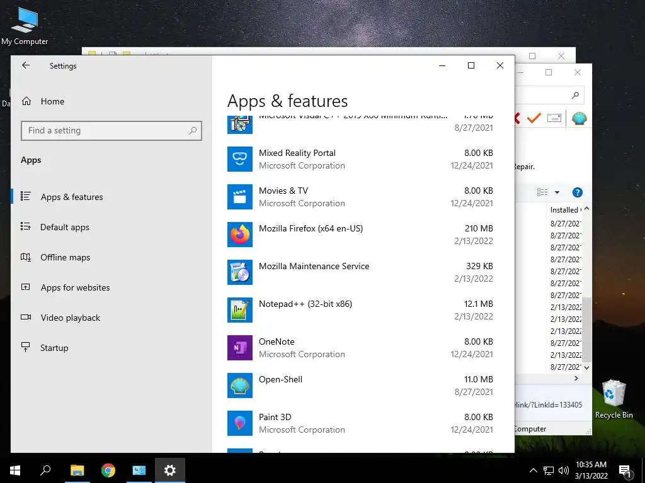The image size is (645, 483).
Task: Click the Mixed Reality Portal app icon
Action: [240, 159]
